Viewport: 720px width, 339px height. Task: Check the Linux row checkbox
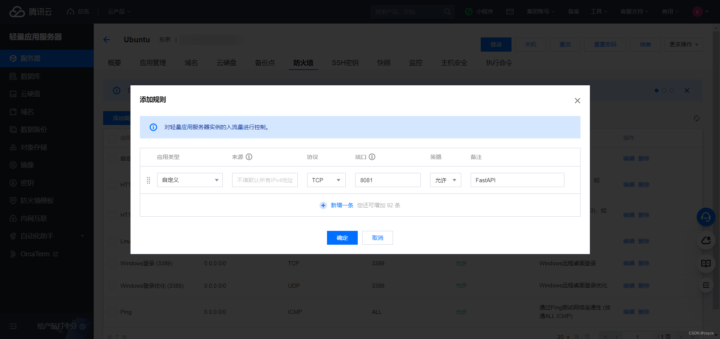point(112,241)
